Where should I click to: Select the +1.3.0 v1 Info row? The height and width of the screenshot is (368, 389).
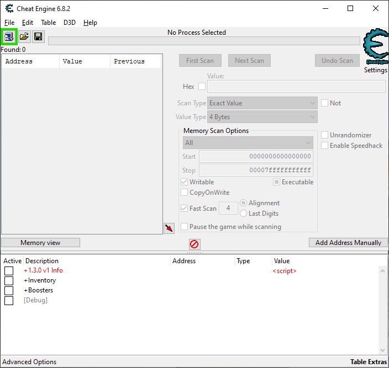click(x=44, y=270)
